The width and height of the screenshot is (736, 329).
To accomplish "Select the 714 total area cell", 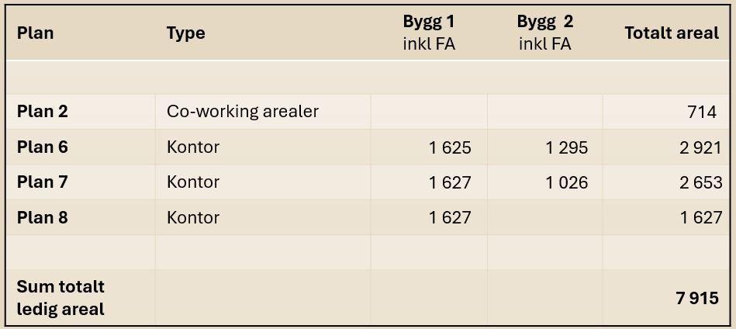I will point(701,113).
